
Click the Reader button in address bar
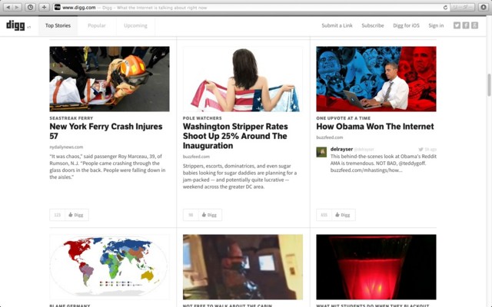(x=463, y=7)
